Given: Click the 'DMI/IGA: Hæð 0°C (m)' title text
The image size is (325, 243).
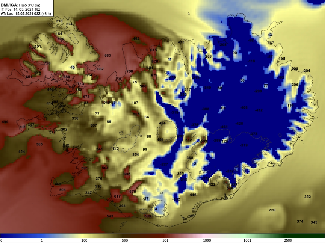Looking at the screenshot, I should (20, 5).
